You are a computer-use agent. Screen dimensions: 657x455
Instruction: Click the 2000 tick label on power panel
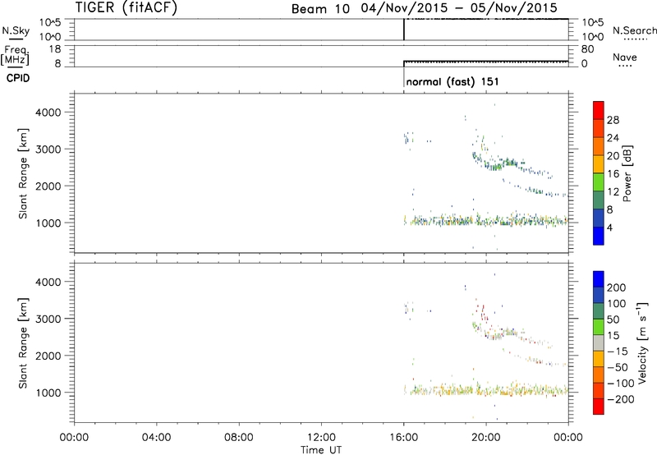pos(48,186)
